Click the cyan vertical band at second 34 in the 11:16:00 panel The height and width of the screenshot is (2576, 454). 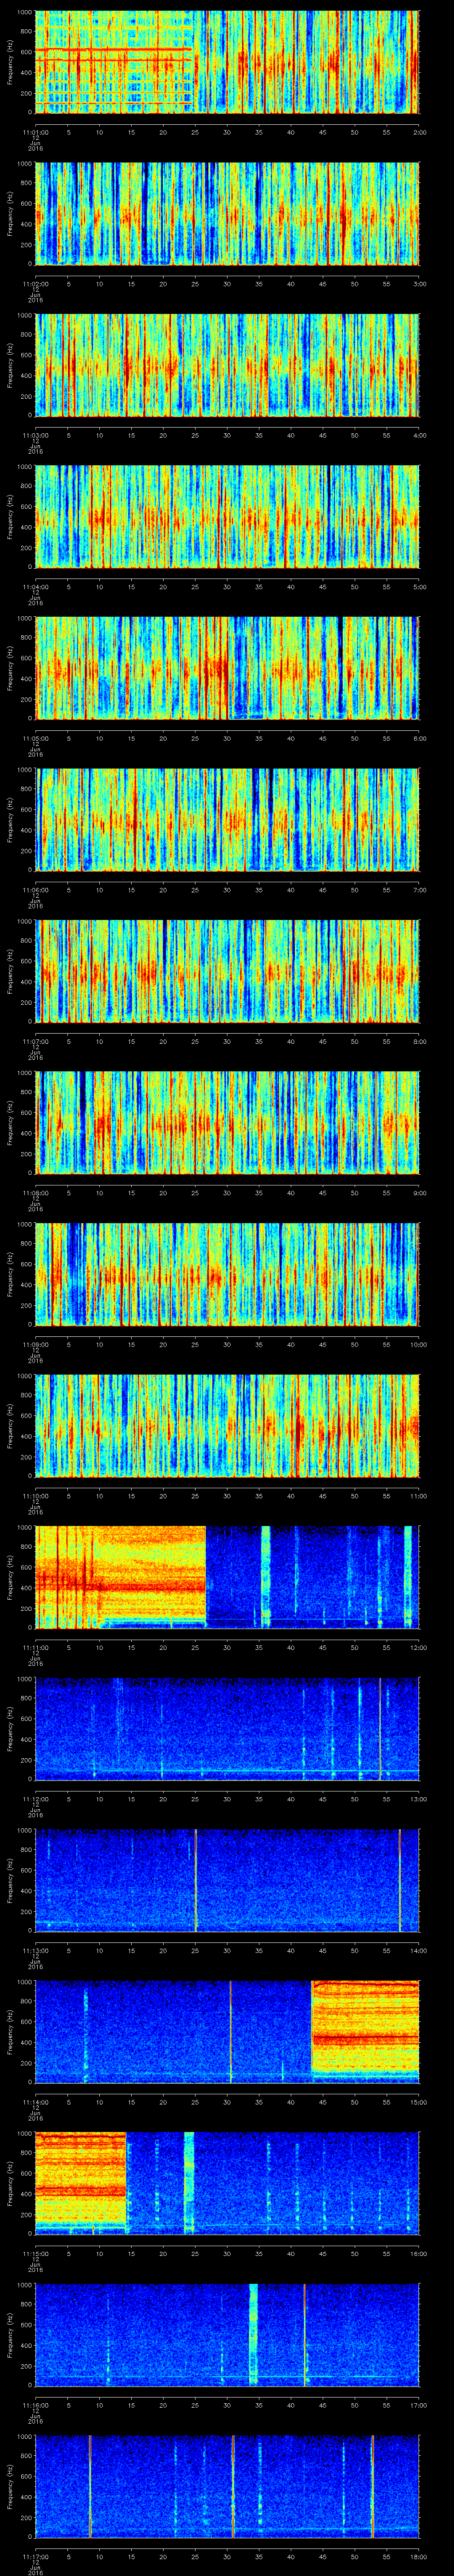[254, 2335]
